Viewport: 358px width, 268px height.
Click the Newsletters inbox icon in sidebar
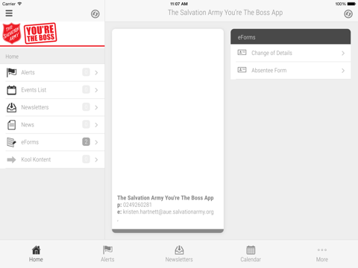(11, 107)
